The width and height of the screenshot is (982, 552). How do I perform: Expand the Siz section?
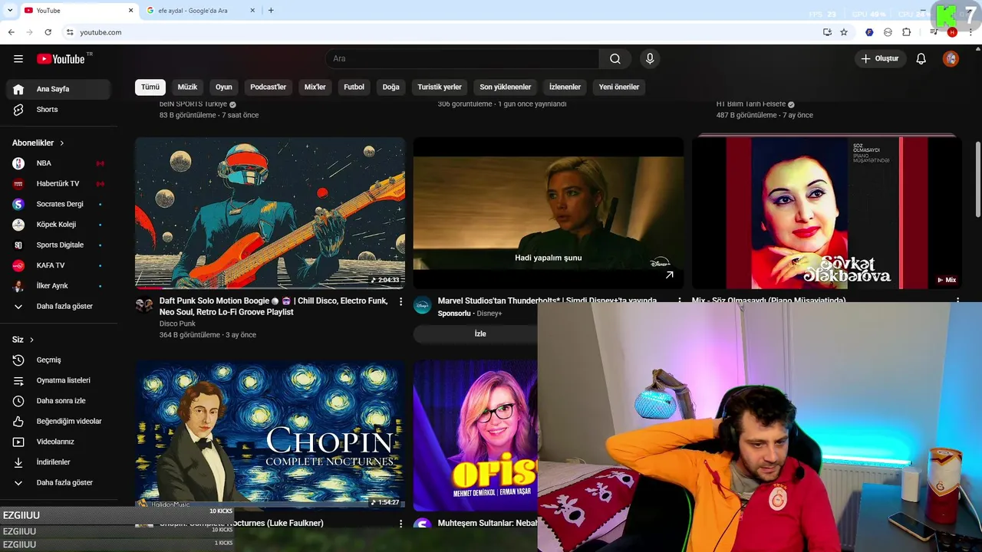[23, 340]
